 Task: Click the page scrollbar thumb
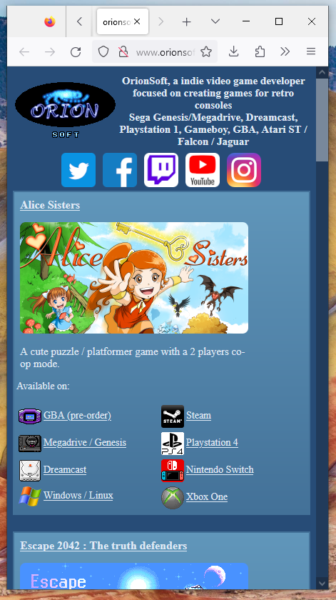(322, 119)
